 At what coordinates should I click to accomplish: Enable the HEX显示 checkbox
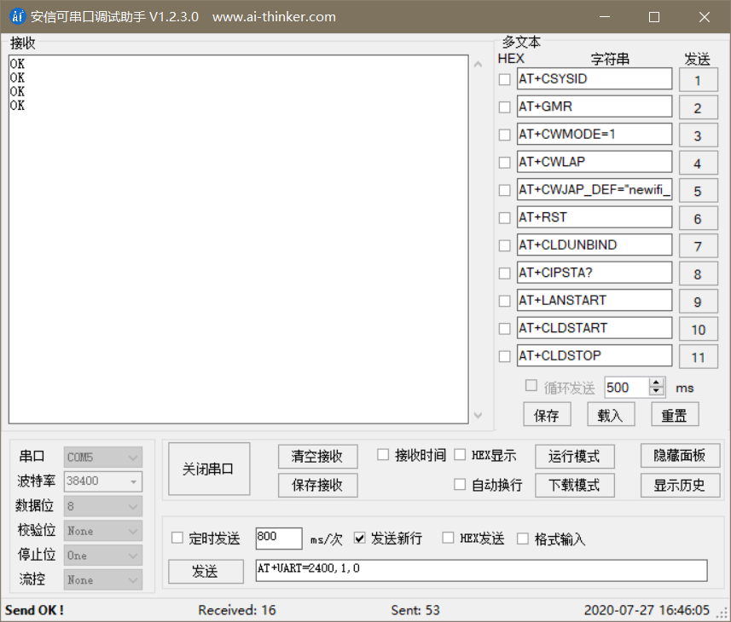(460, 454)
